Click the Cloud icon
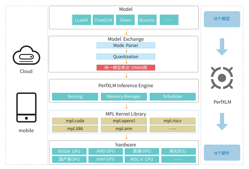Viewport: 249px width, 169px height. tap(26, 56)
